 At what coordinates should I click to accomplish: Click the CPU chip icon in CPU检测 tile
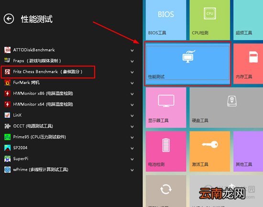pyautogui.click(x=209, y=13)
